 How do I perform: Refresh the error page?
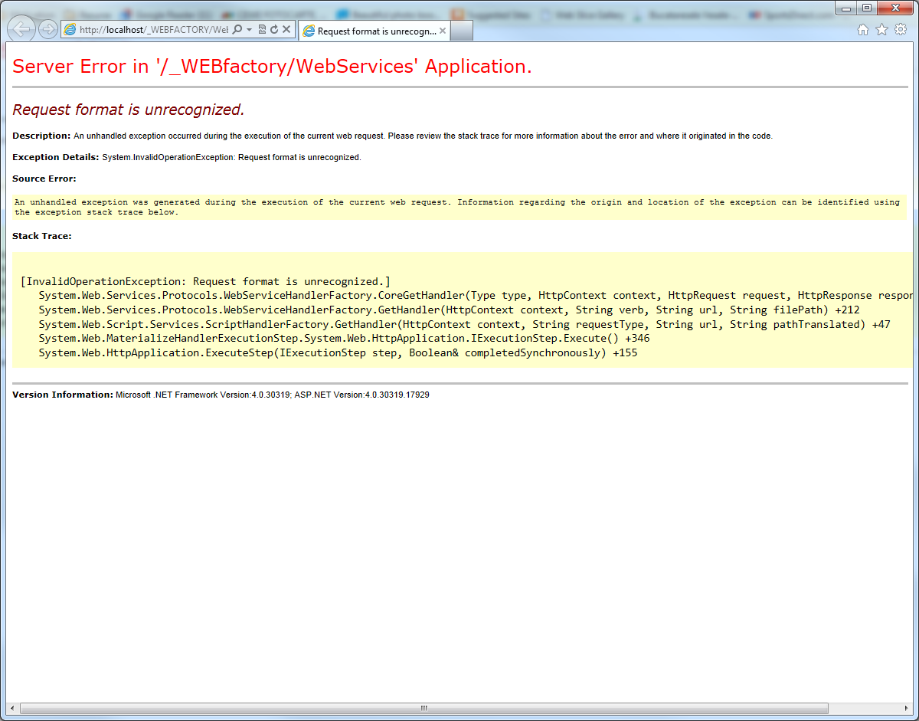[x=273, y=29]
